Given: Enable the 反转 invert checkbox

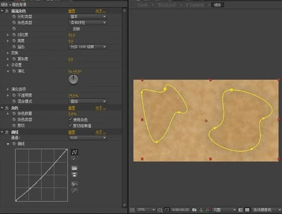Looking at the screenshot, I should point(70,29).
